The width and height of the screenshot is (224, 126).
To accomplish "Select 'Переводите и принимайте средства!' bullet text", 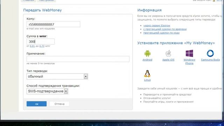I will (167, 94).
